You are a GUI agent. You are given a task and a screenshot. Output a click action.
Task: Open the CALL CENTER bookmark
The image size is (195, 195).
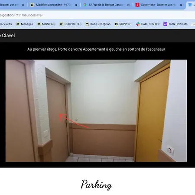pyautogui.click(x=148, y=24)
